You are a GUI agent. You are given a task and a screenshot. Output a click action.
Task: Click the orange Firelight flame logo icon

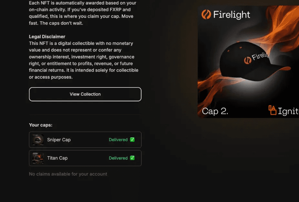[x=206, y=15]
